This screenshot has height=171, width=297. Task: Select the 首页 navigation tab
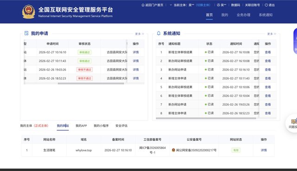[209, 15]
